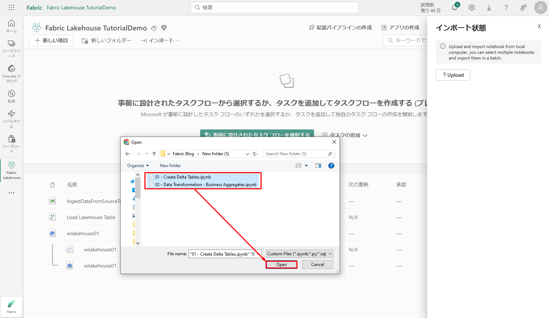
Task: Open recent locations dropdown in Open dialog
Action: click(147, 154)
